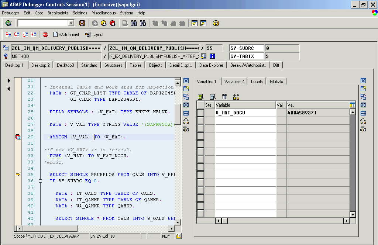Collapse the IF block at line 36

[41, 181]
